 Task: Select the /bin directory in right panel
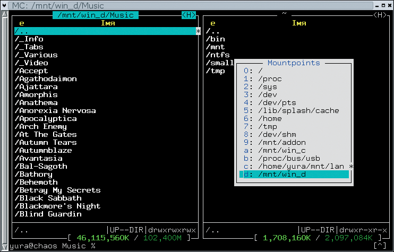point(216,39)
